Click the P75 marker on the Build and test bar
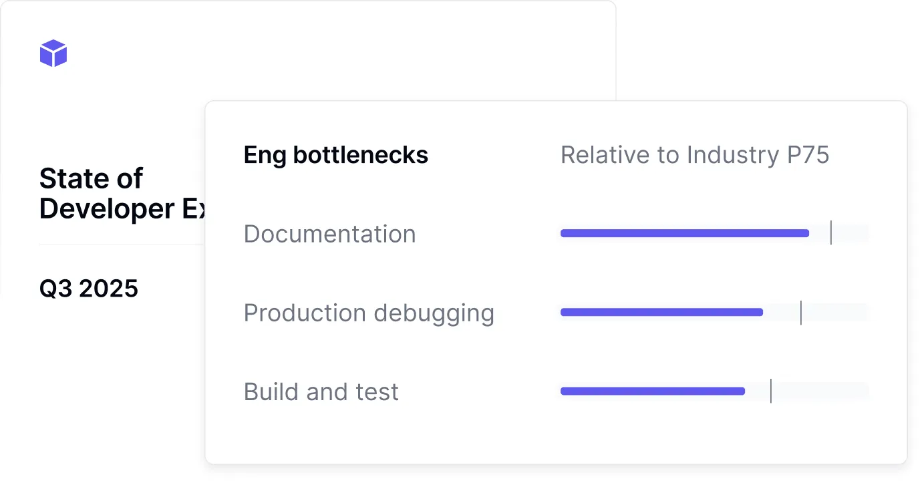The height and width of the screenshot is (481, 920). point(770,391)
